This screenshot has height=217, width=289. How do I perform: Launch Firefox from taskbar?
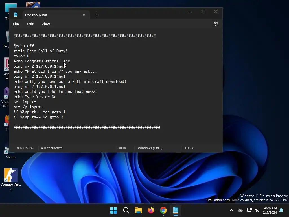(151, 210)
